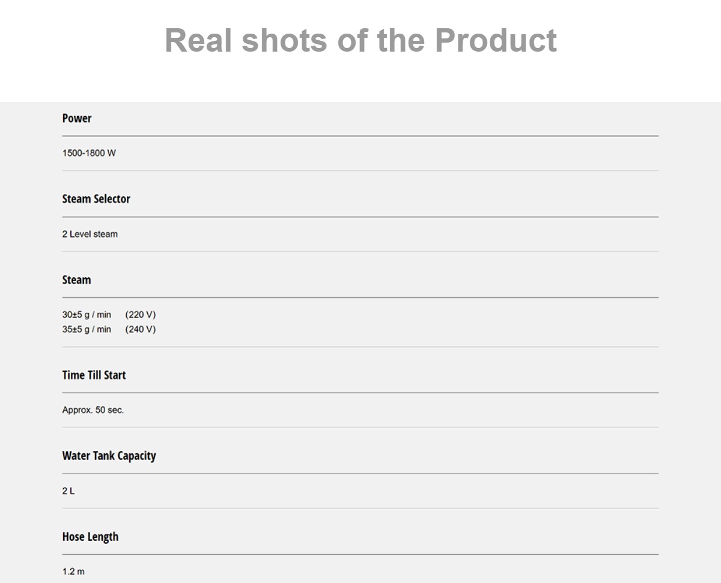The height and width of the screenshot is (583, 721).
Task: Click the Time Till Start heading
Action: (94, 375)
